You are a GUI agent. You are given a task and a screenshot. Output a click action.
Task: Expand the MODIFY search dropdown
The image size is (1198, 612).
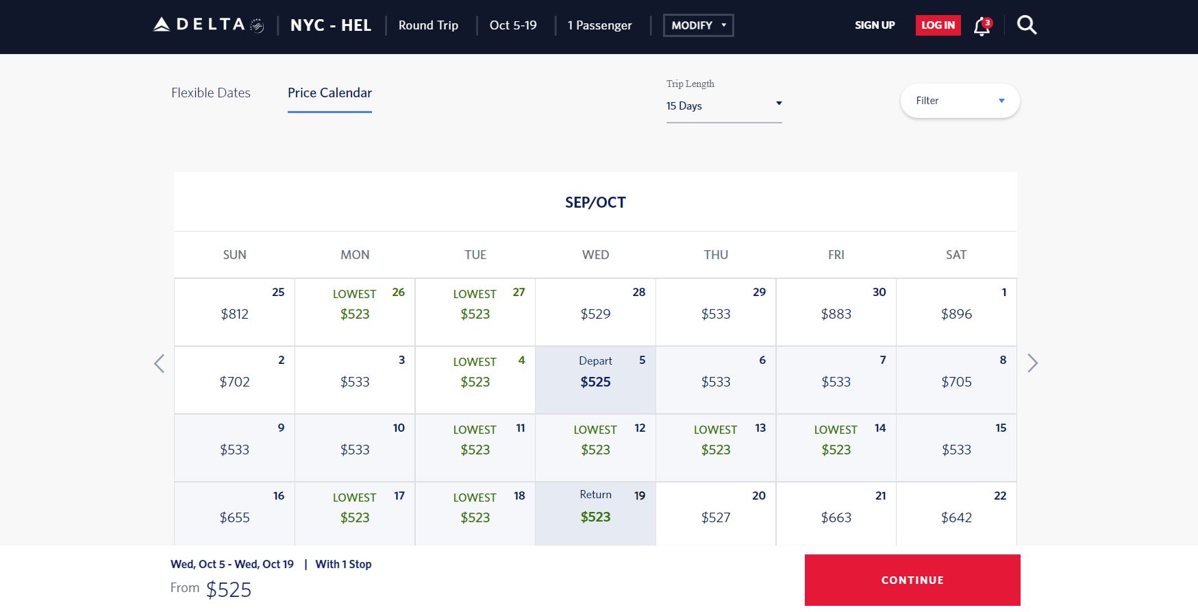[x=698, y=25]
